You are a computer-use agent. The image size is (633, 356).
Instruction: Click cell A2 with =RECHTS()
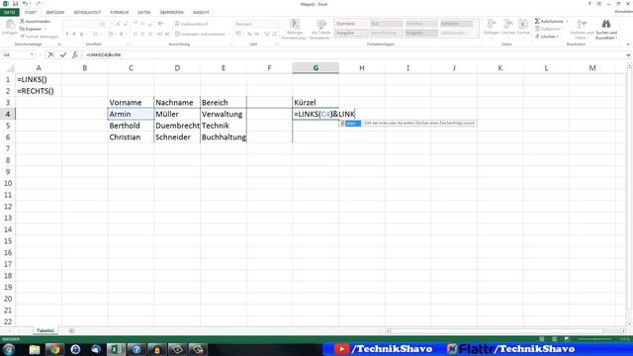39,91
